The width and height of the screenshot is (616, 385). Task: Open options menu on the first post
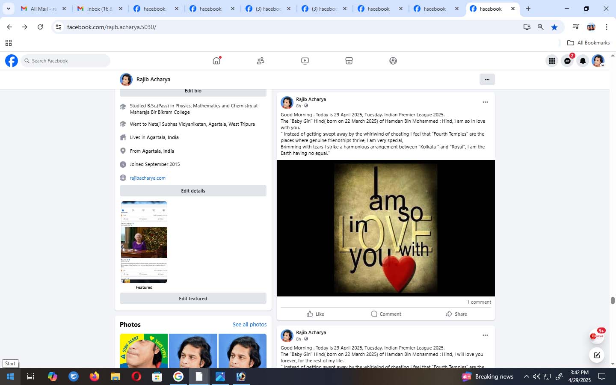pyautogui.click(x=485, y=102)
